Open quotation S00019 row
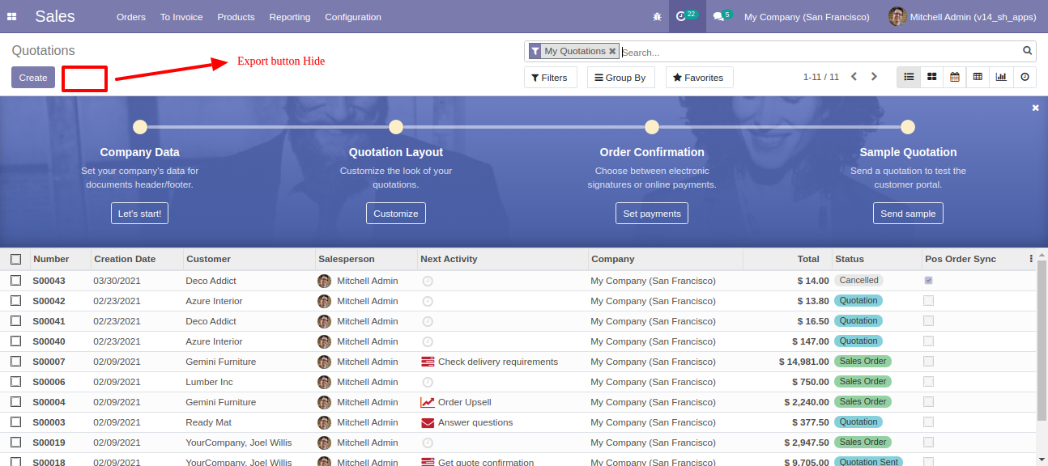 tap(518, 443)
